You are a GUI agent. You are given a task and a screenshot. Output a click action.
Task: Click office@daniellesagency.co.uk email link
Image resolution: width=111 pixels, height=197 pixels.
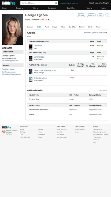coord(11,74)
